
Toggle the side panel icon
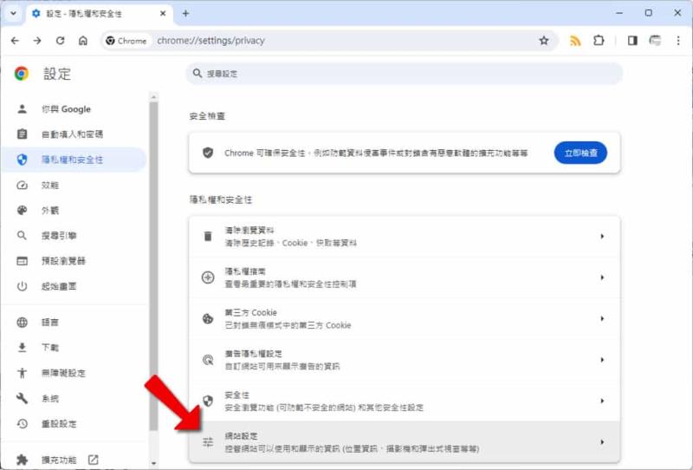pyautogui.click(x=632, y=41)
